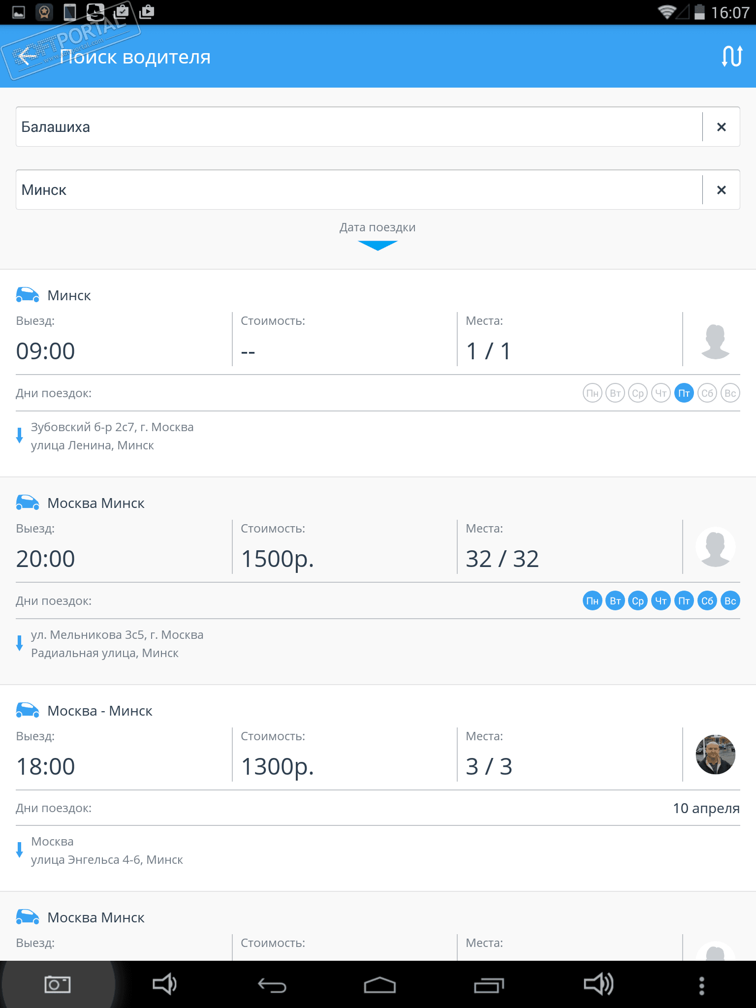
Task: Tap the swap route direction icon
Action: click(732, 56)
